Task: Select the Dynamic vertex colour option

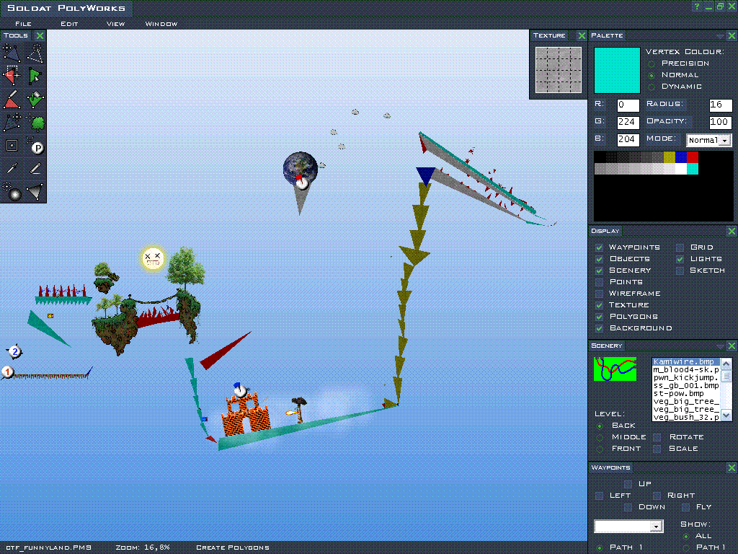Action: pos(652,87)
